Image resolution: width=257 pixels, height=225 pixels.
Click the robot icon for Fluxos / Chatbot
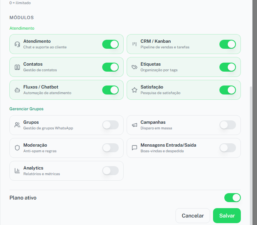coord(17,90)
